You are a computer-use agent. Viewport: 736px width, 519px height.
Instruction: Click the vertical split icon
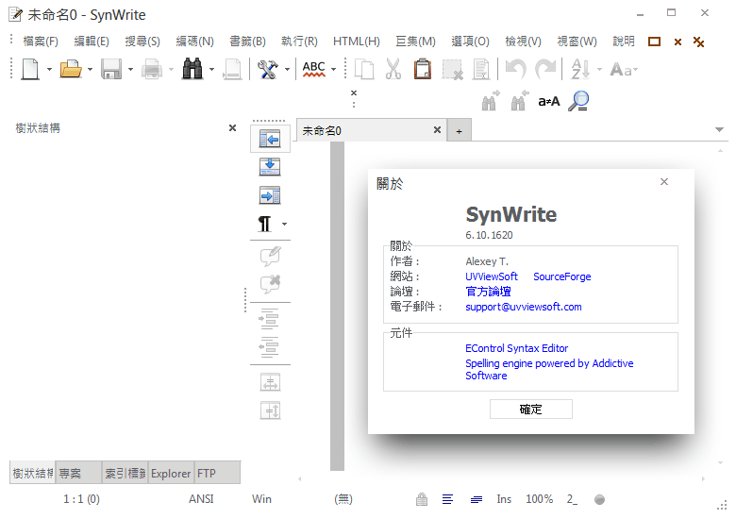click(271, 410)
